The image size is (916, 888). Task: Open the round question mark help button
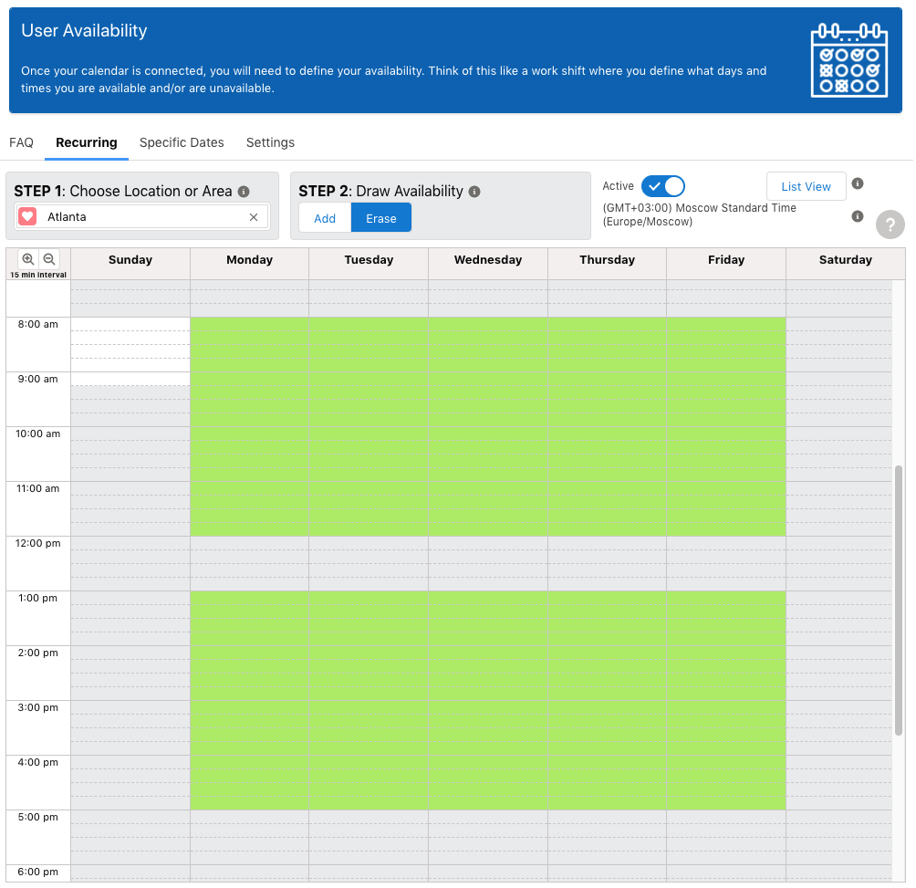tap(890, 225)
